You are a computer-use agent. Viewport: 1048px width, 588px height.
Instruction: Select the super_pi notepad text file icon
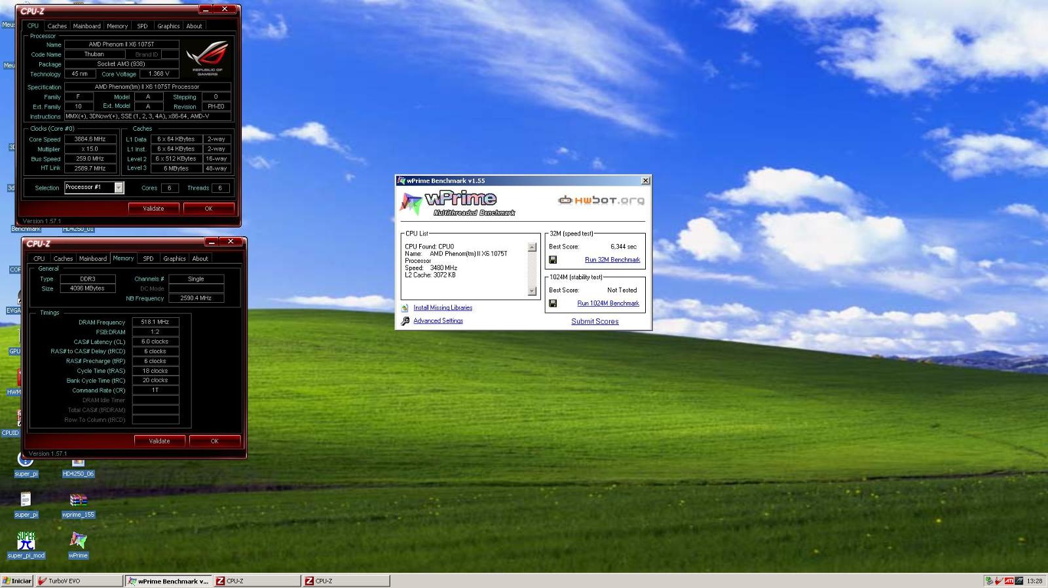pyautogui.click(x=26, y=500)
